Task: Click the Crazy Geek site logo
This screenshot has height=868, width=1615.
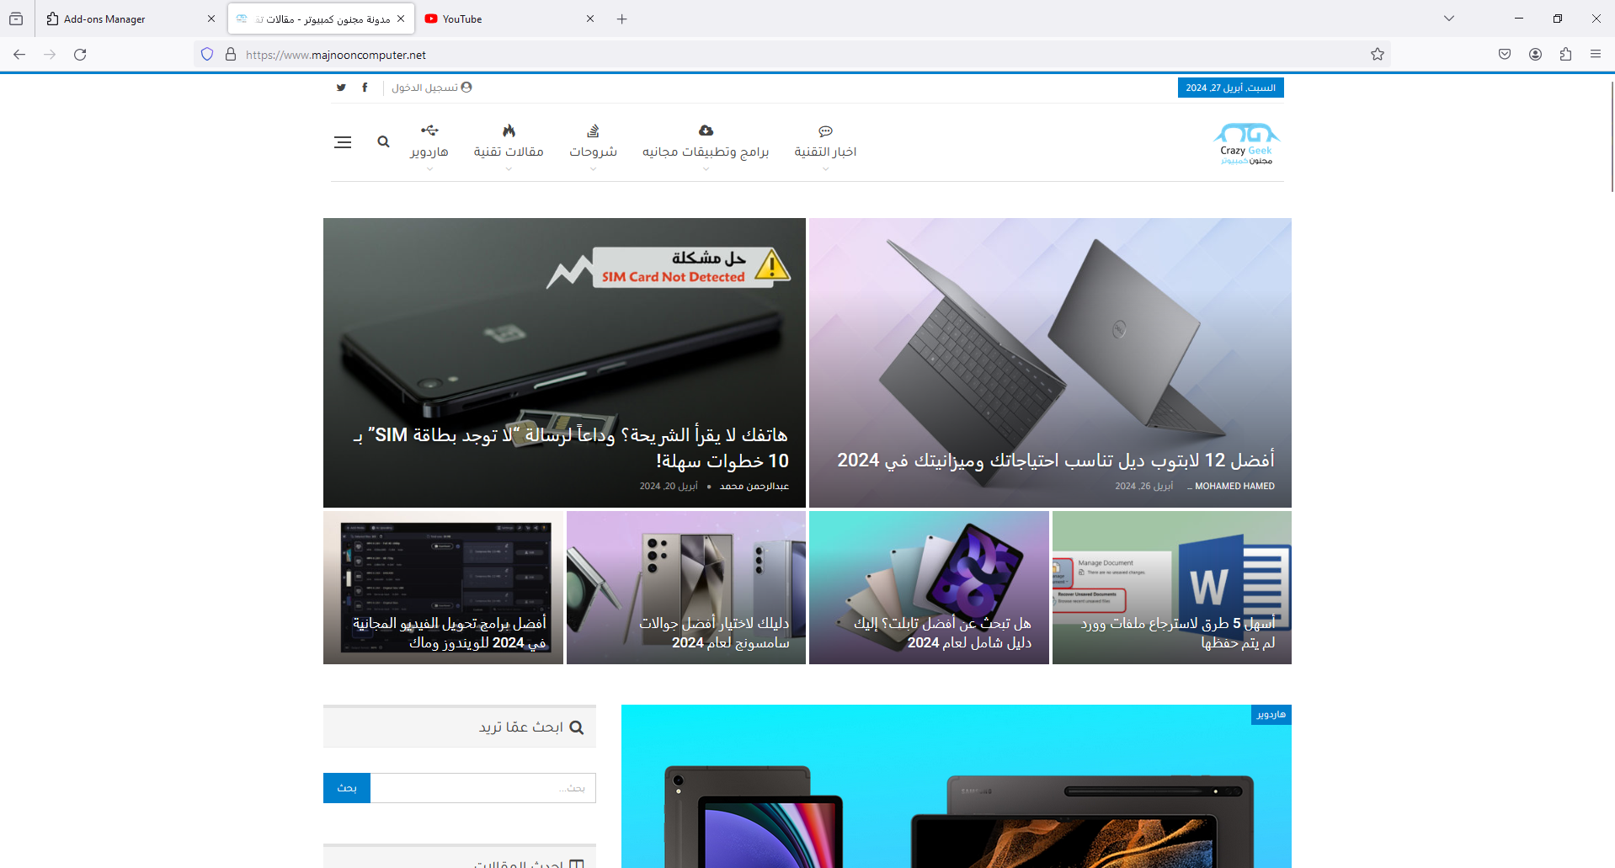Action: (1245, 143)
